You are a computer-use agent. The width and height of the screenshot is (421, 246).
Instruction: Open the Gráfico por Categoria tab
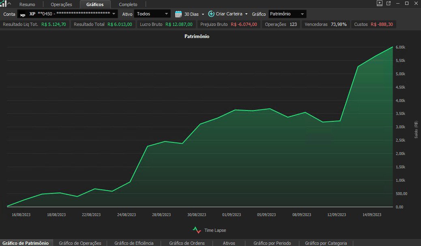[326, 243]
